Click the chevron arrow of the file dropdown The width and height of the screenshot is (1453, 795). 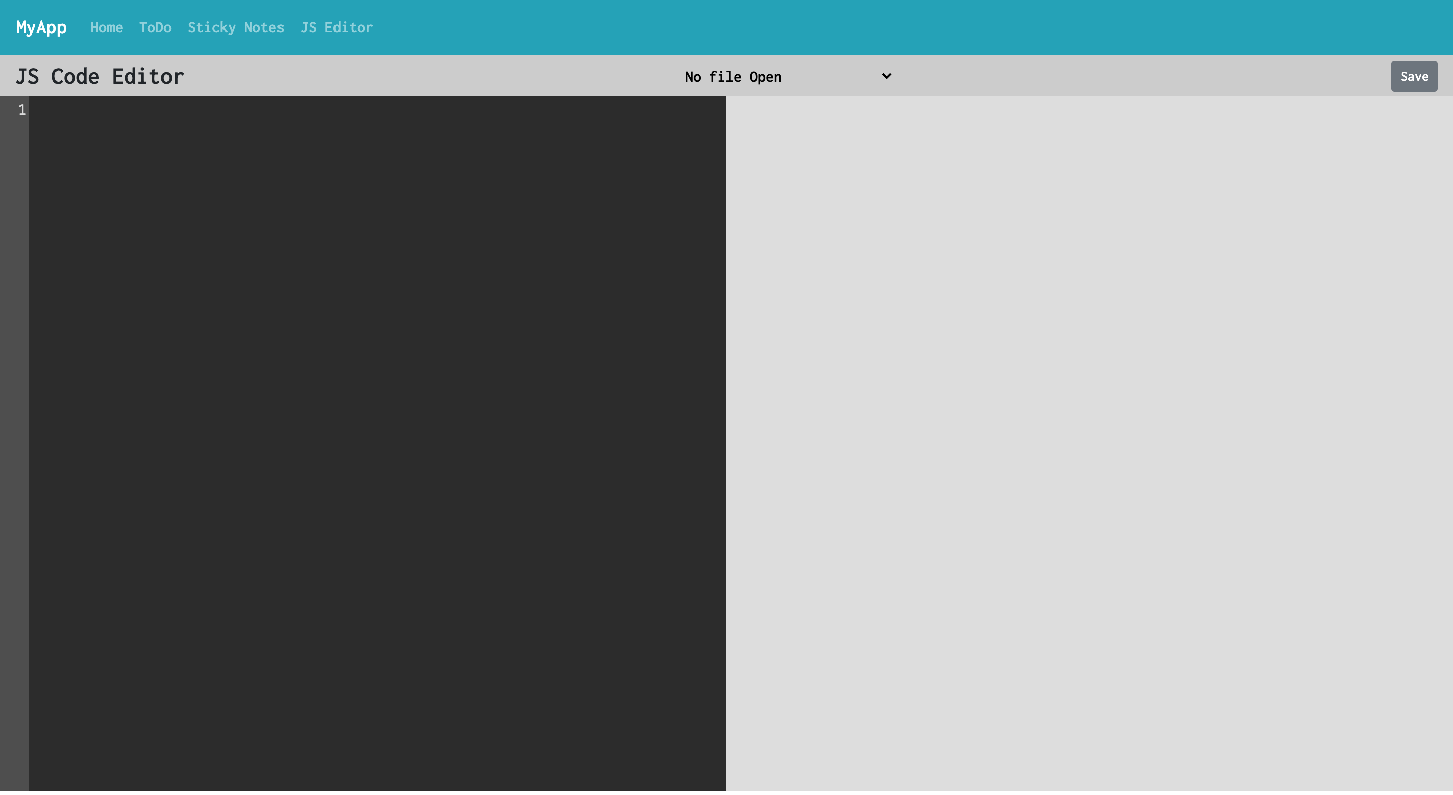tap(887, 76)
